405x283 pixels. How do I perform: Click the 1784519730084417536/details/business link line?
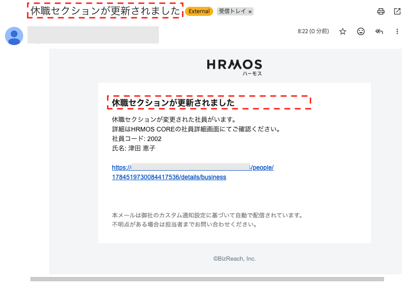(169, 177)
